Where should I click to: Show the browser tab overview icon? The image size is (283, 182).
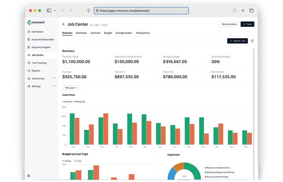tap(252, 11)
